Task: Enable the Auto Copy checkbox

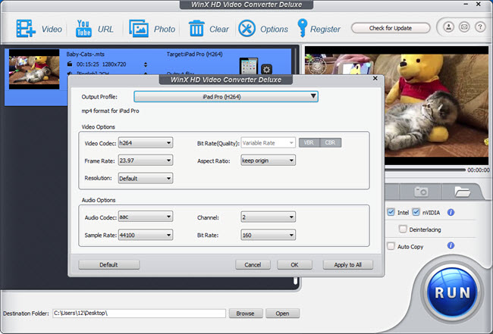Action: click(391, 246)
